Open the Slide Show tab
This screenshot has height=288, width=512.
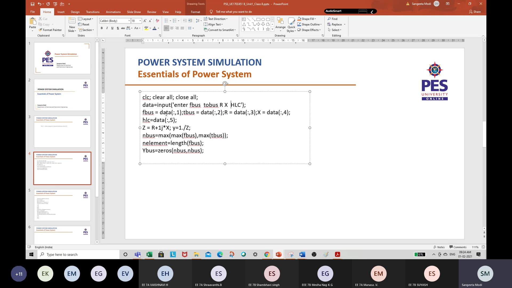134,12
